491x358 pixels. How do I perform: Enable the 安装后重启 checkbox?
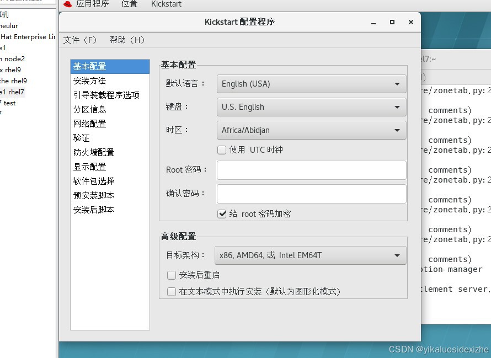[171, 275]
